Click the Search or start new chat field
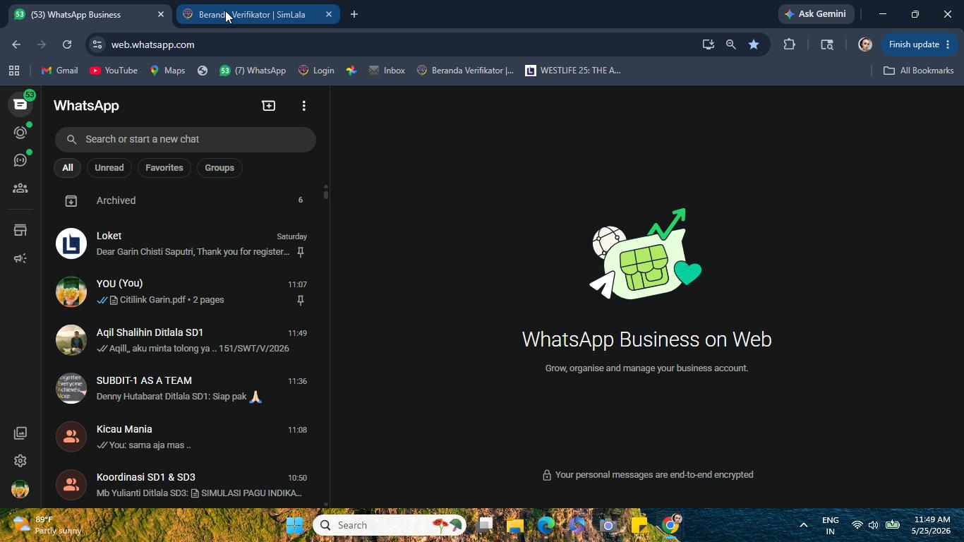 coord(186,140)
